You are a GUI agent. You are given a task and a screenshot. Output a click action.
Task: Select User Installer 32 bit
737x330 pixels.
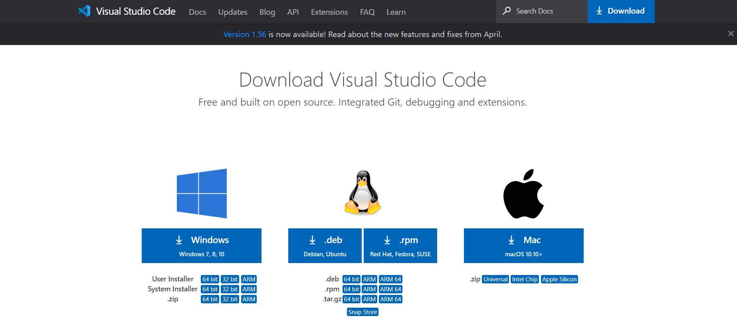[x=230, y=279]
